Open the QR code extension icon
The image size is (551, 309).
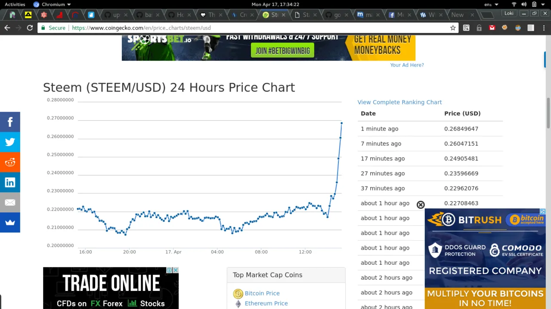[466, 28]
